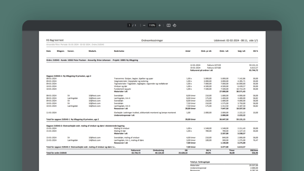Click the Faktura 107159 entry
304x171 pixels.
pyautogui.click(x=214, y=65)
